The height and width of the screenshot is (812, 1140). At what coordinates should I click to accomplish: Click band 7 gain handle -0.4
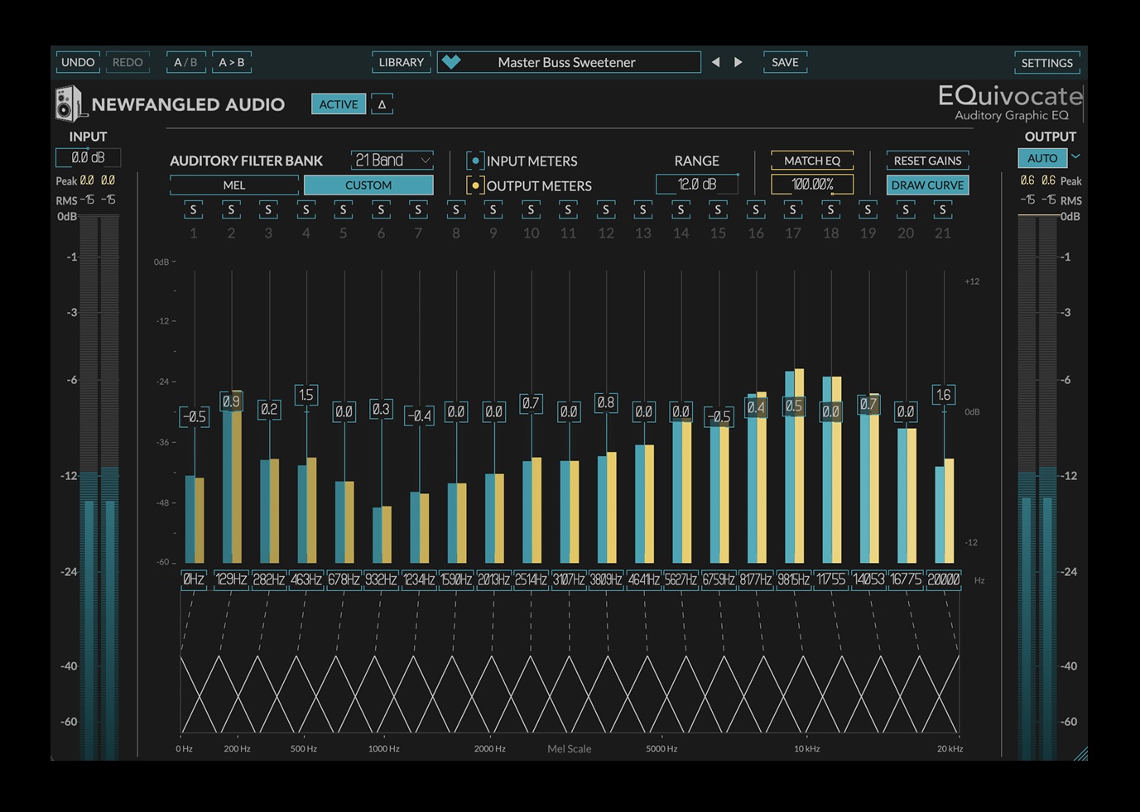[420, 416]
